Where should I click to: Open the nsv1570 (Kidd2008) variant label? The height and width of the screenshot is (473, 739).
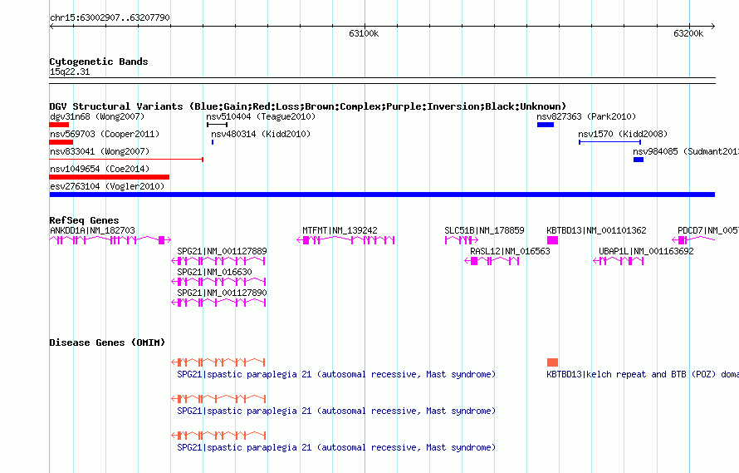tap(623, 134)
